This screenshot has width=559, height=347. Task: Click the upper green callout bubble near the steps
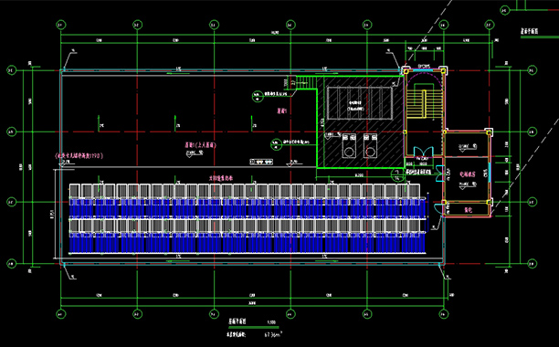258,96
